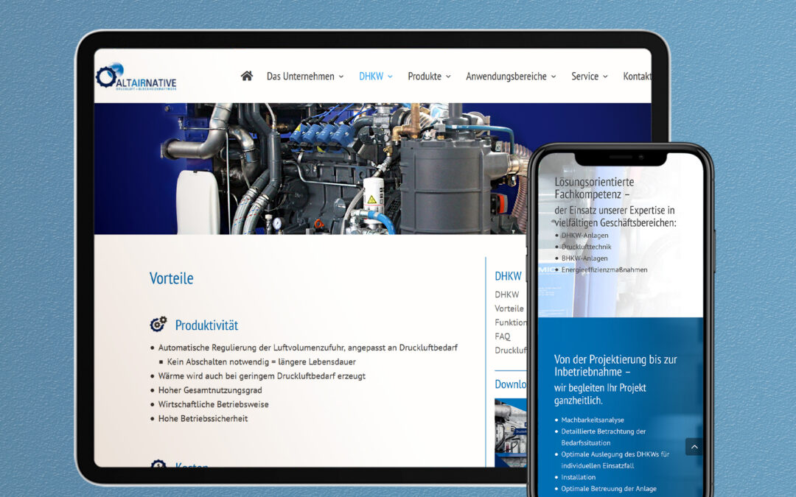Tap the scroll-to-top arrow on the phone
The image size is (796, 497).
(694, 447)
